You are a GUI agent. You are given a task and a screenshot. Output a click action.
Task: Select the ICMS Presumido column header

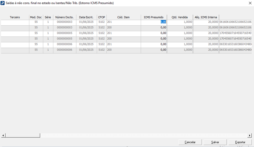pos(154,17)
